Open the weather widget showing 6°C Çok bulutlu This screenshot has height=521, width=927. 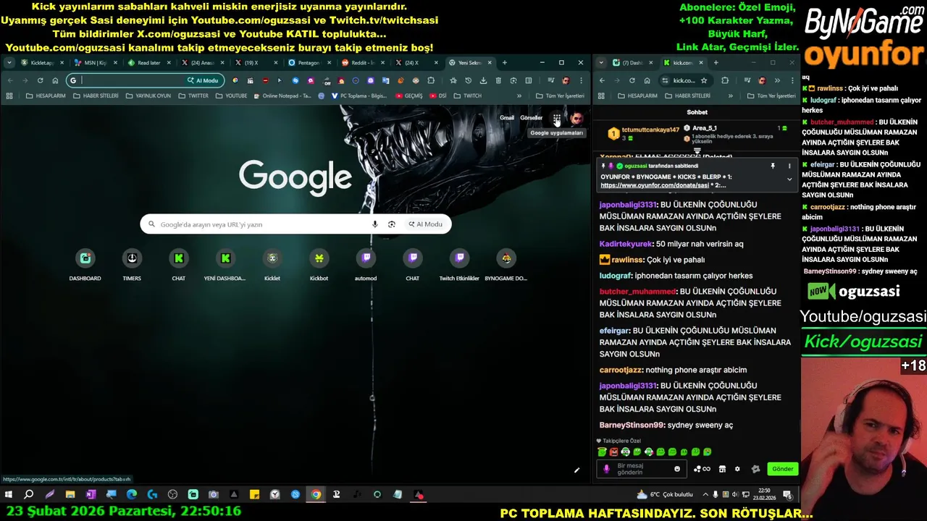pyautogui.click(x=665, y=495)
